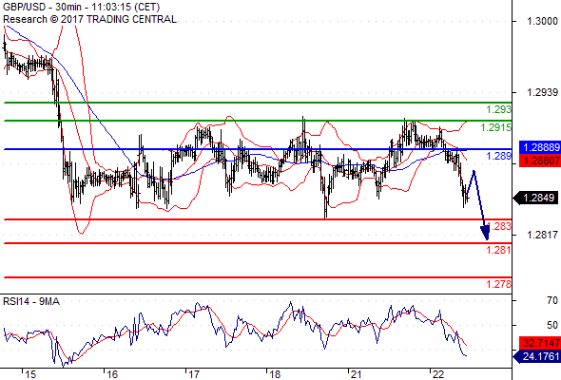This screenshot has width=561, height=380.
Task: Click the green 1.293 resistance level label
Action: [x=499, y=109]
